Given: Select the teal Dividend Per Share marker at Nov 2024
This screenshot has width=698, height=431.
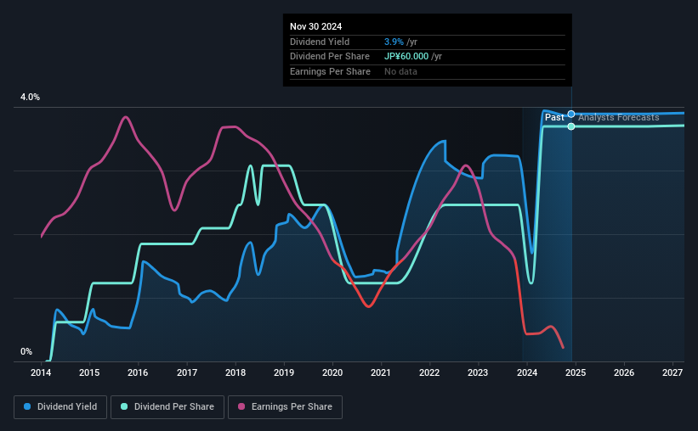Looking at the screenshot, I should point(571,126).
